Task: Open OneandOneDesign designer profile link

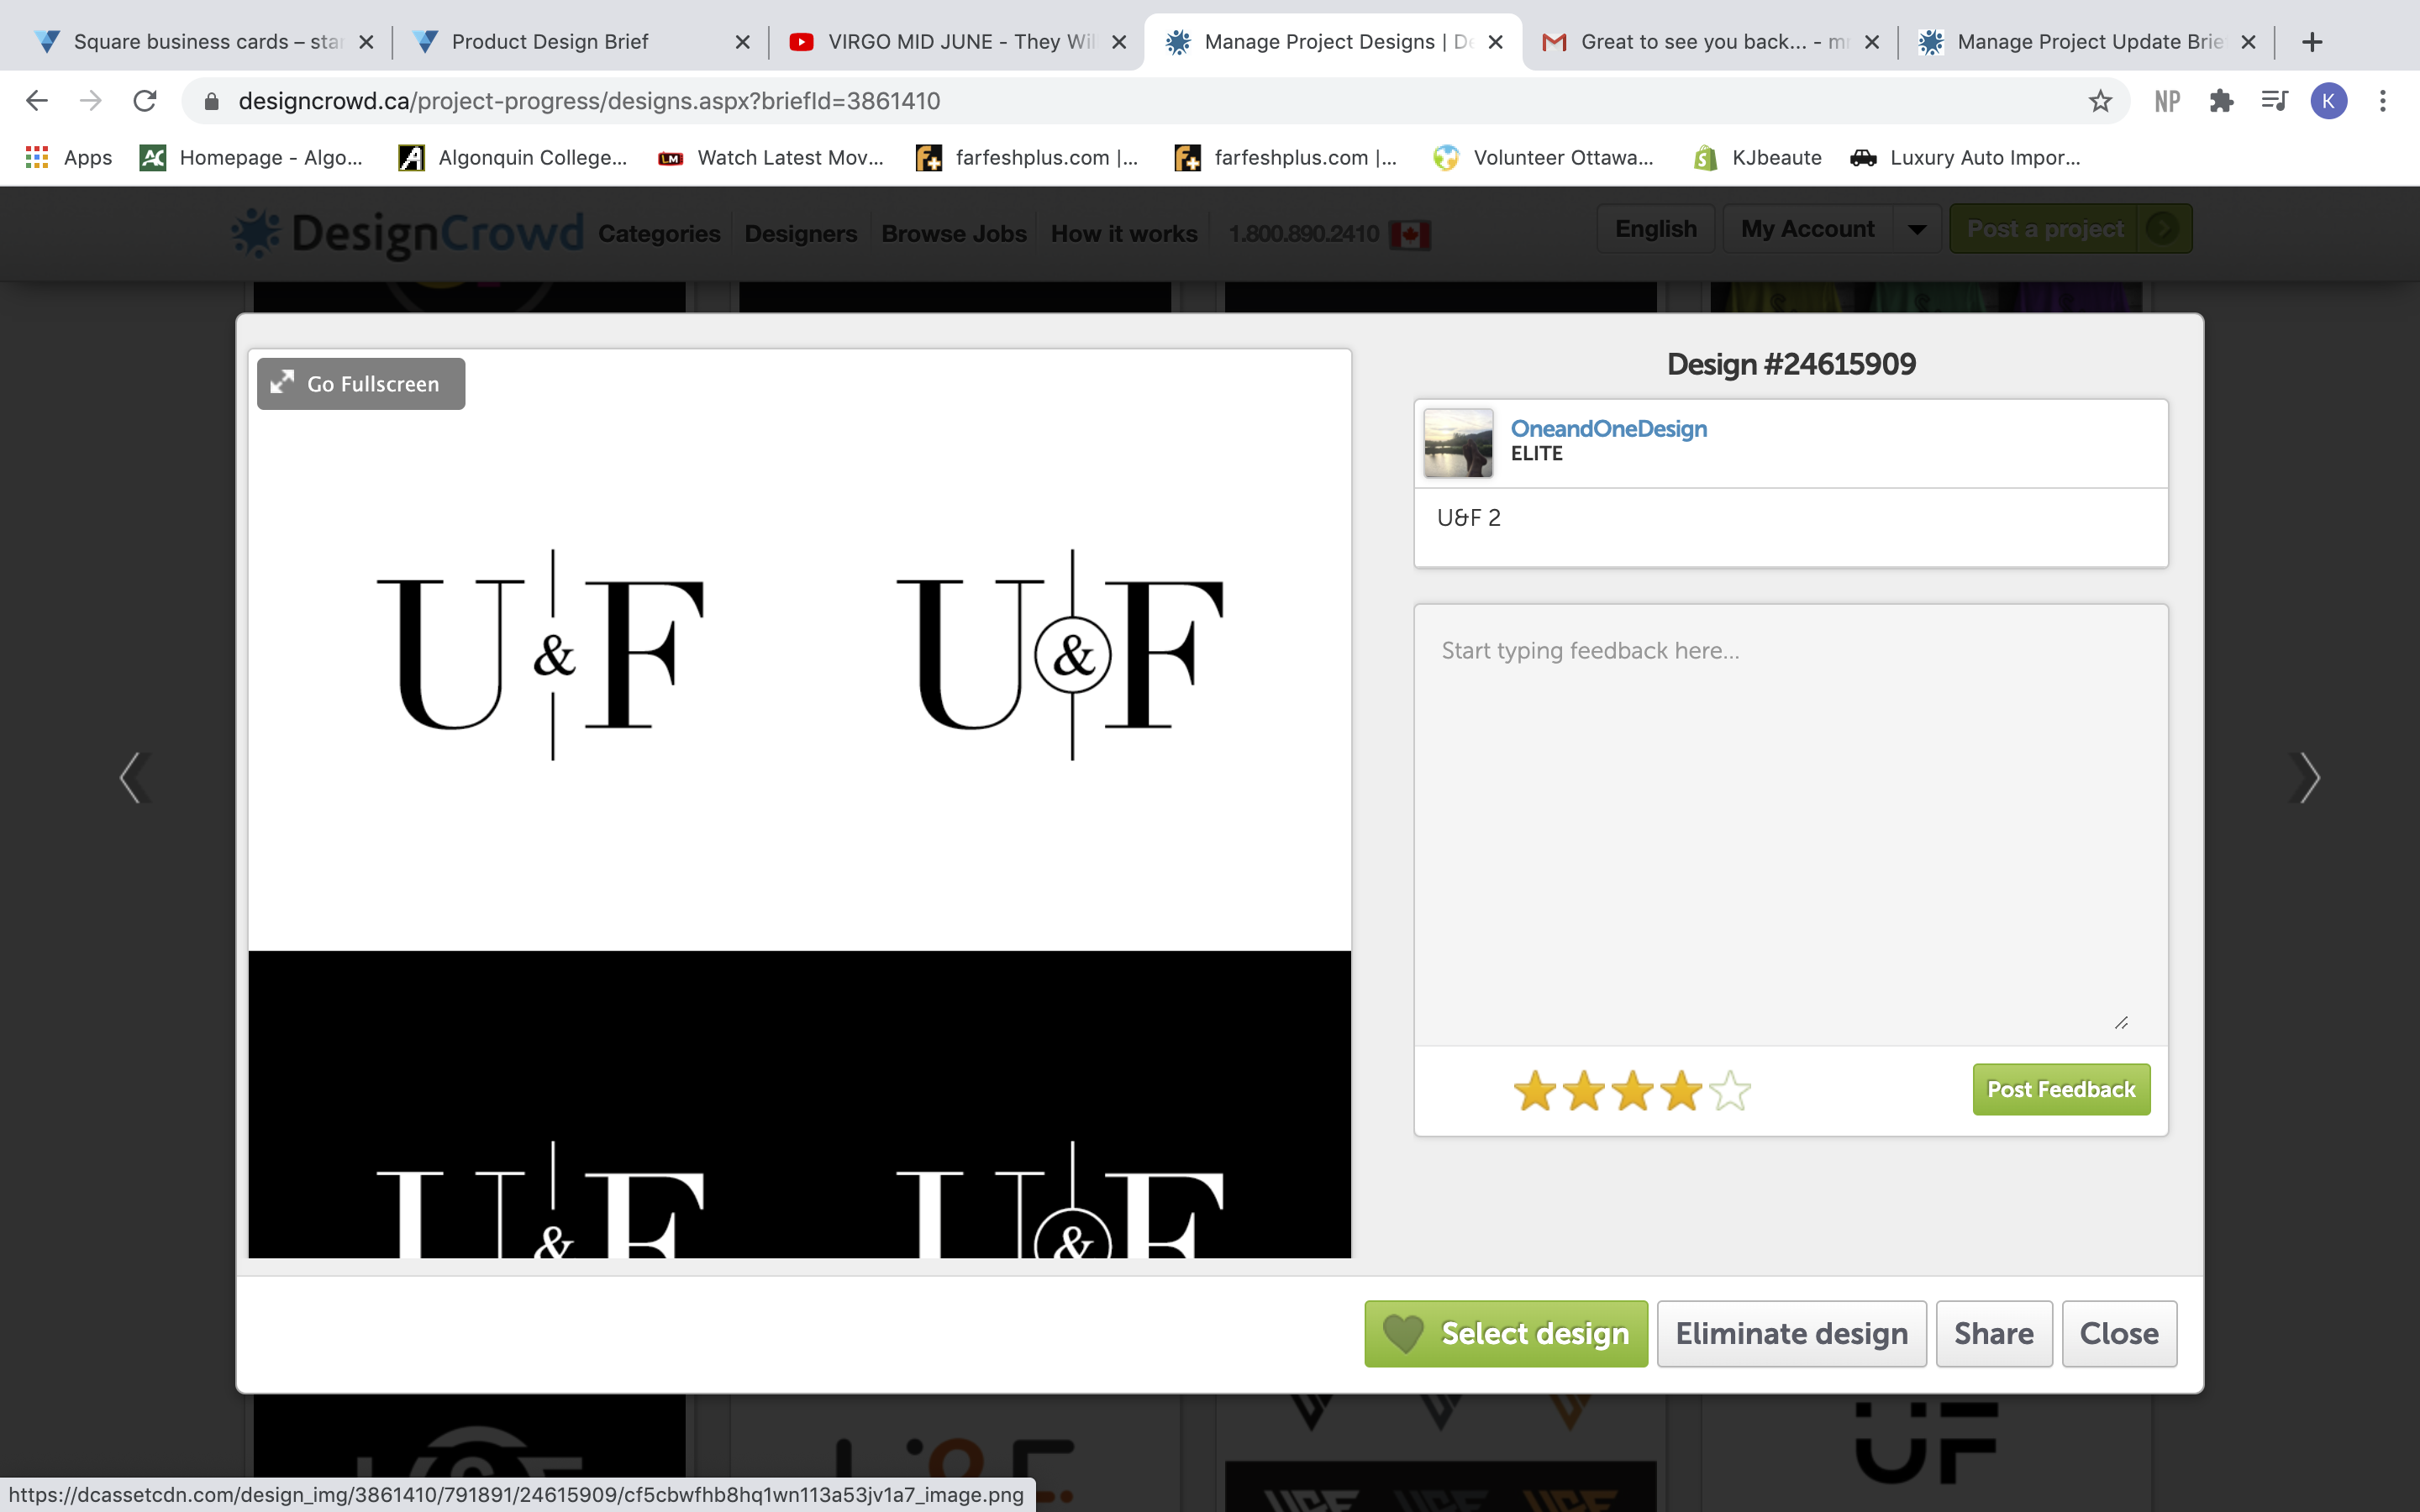Action: coord(1608,428)
